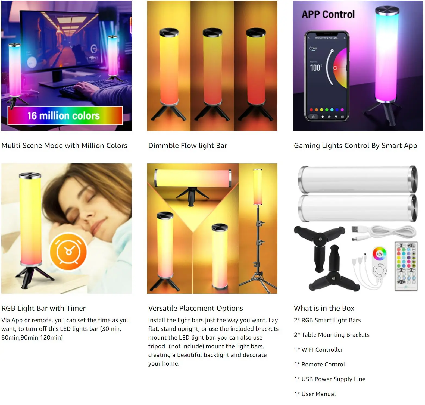Click the What is in the Box heading

coord(324,308)
